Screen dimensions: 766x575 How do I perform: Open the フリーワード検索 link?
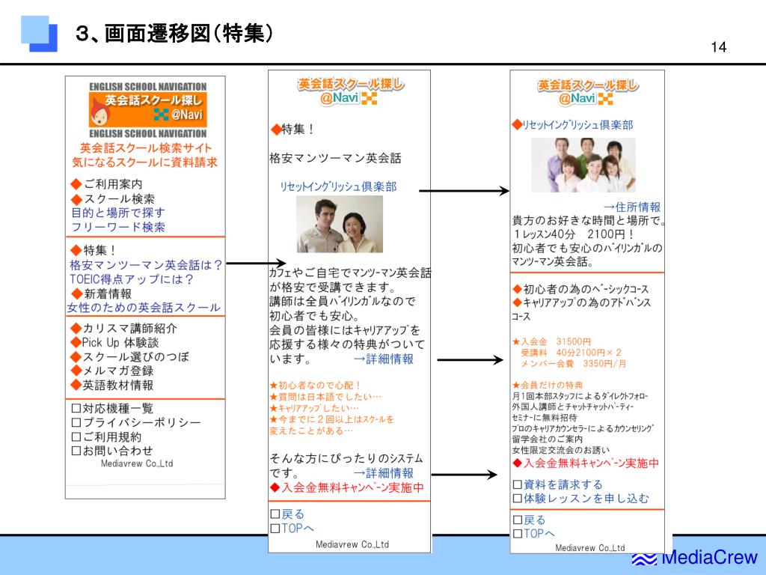118,227
